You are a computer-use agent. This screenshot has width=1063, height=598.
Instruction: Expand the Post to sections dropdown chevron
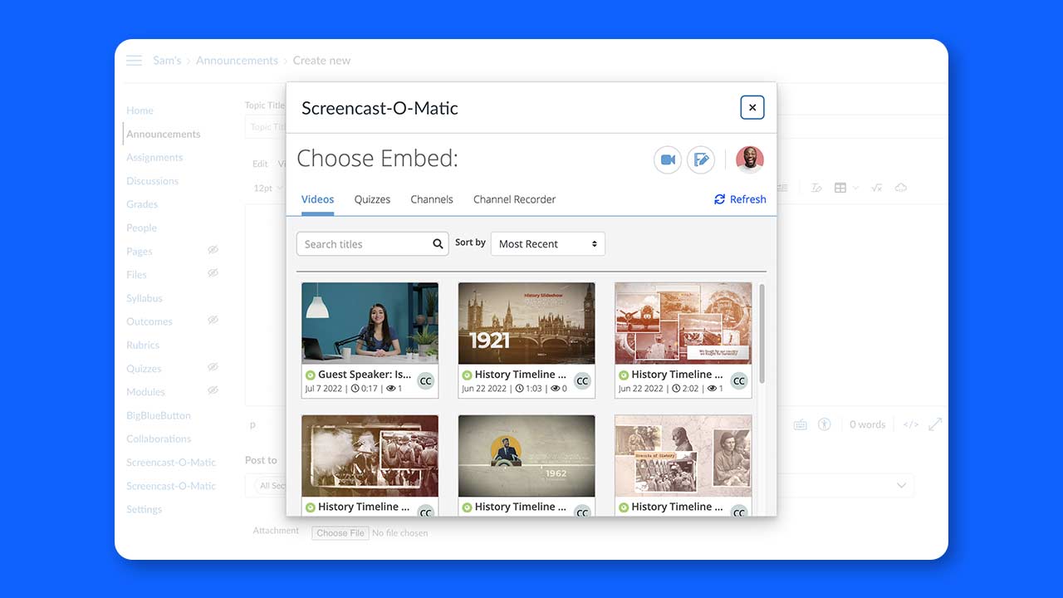(x=901, y=485)
